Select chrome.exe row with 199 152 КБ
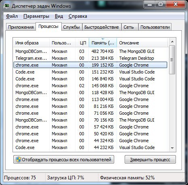 pos(90,65)
